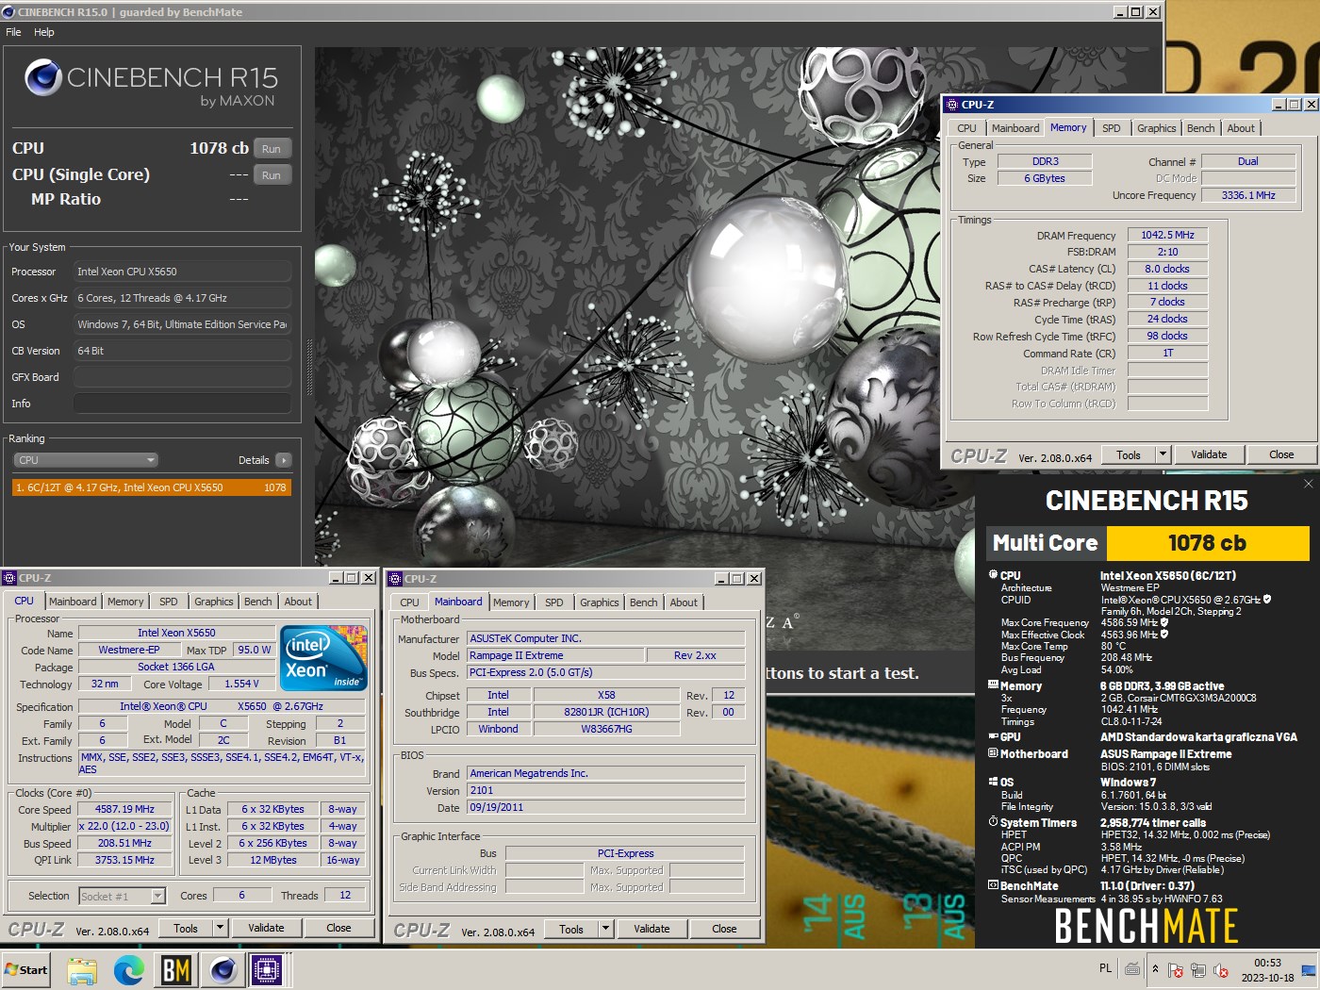Click Tools button in CPU-Z CPU window
Image resolution: width=1320 pixels, height=990 pixels.
click(x=186, y=928)
